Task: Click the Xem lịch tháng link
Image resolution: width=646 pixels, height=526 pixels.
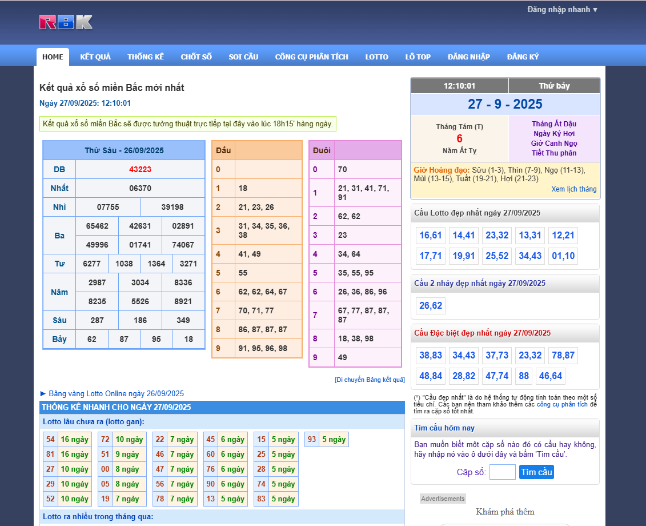Action: (573, 189)
